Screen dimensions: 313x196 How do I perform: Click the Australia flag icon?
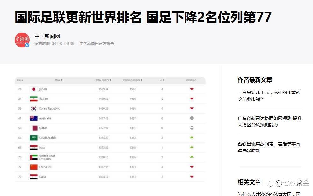(33, 118)
